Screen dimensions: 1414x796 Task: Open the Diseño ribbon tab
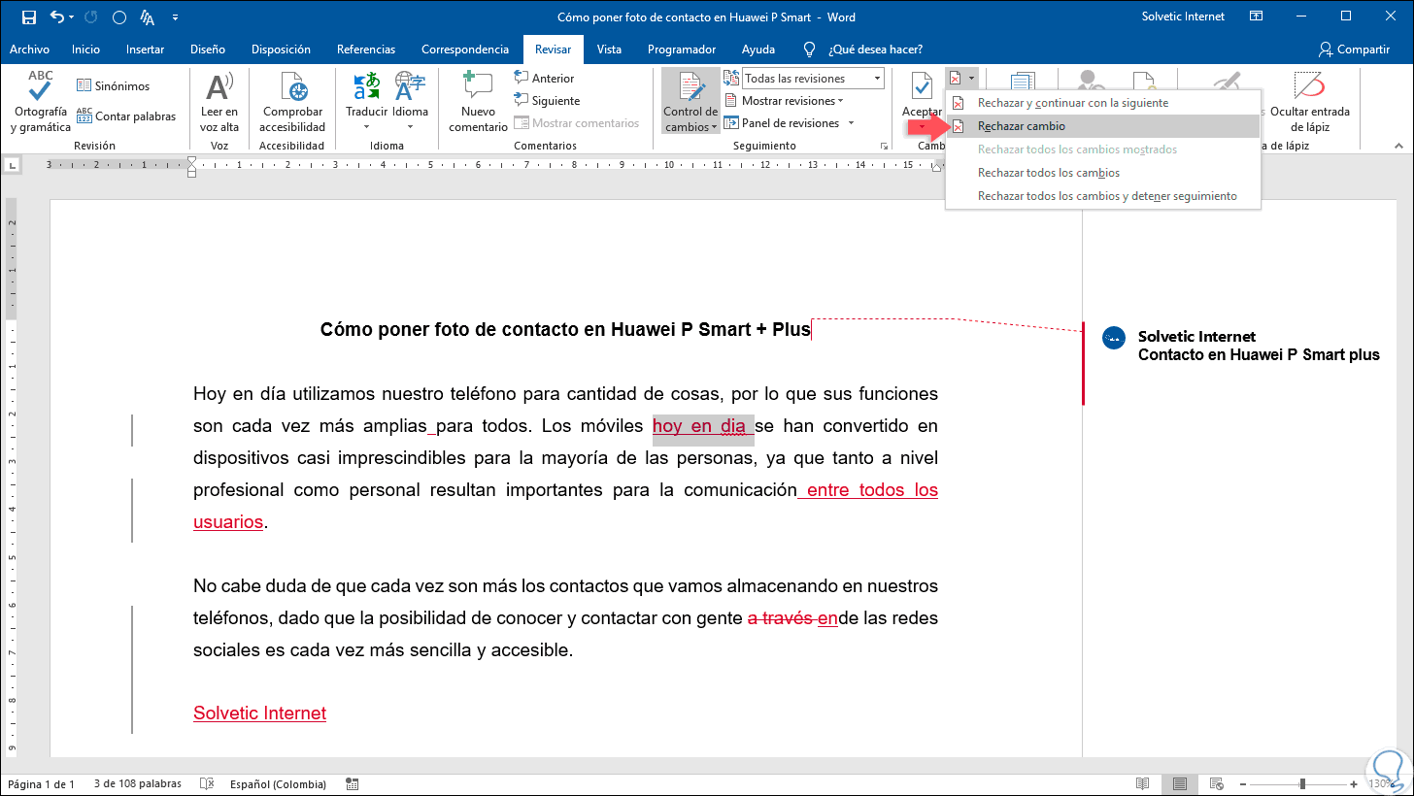[x=208, y=50]
